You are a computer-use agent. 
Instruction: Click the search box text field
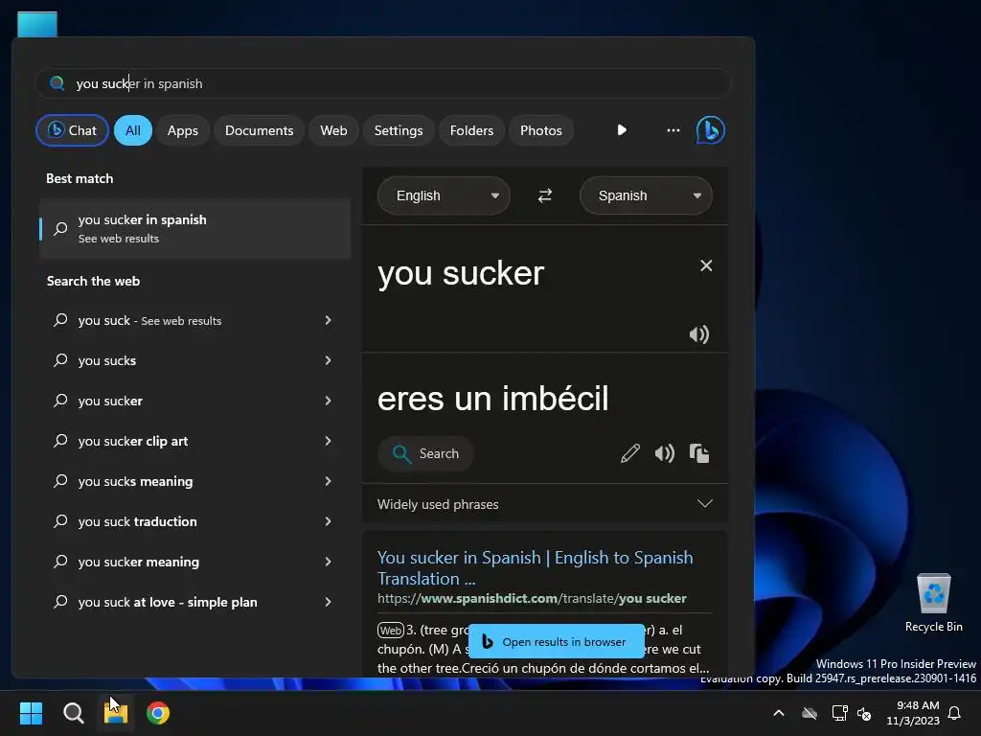383,83
